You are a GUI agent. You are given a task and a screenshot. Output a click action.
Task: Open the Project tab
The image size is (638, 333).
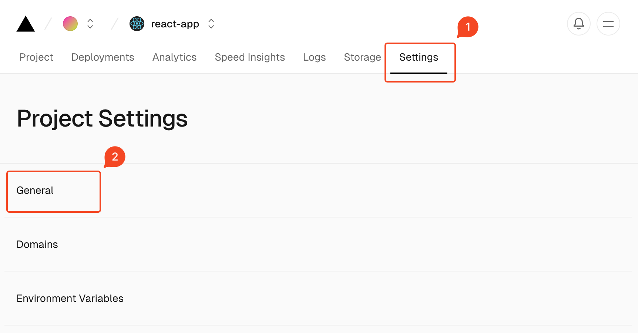click(36, 57)
